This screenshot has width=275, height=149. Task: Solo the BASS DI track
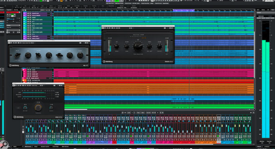coord(30,72)
